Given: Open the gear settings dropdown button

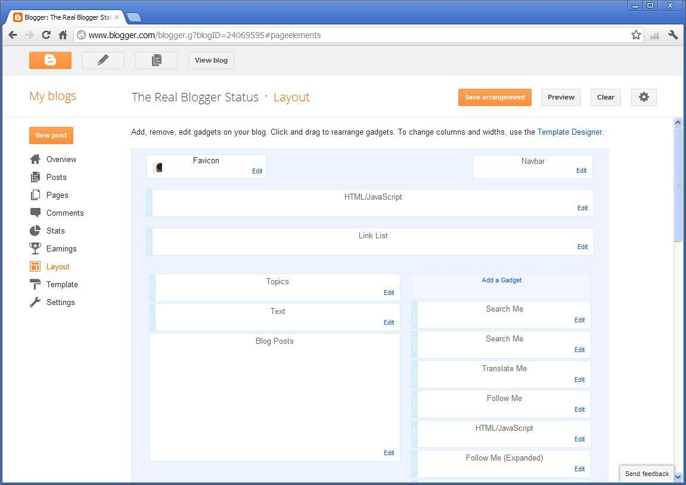Looking at the screenshot, I should point(644,97).
